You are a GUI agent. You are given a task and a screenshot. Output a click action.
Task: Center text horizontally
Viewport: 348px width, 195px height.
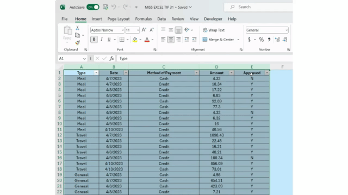(x=171, y=40)
